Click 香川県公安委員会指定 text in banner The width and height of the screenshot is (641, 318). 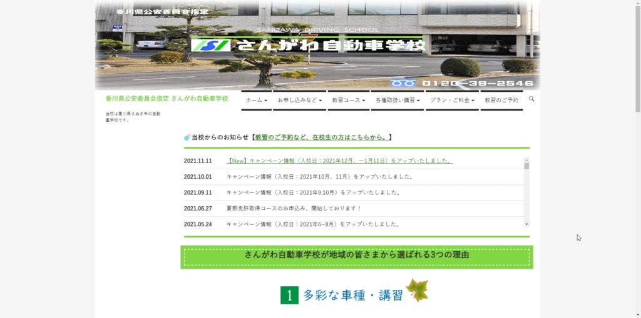pos(162,12)
